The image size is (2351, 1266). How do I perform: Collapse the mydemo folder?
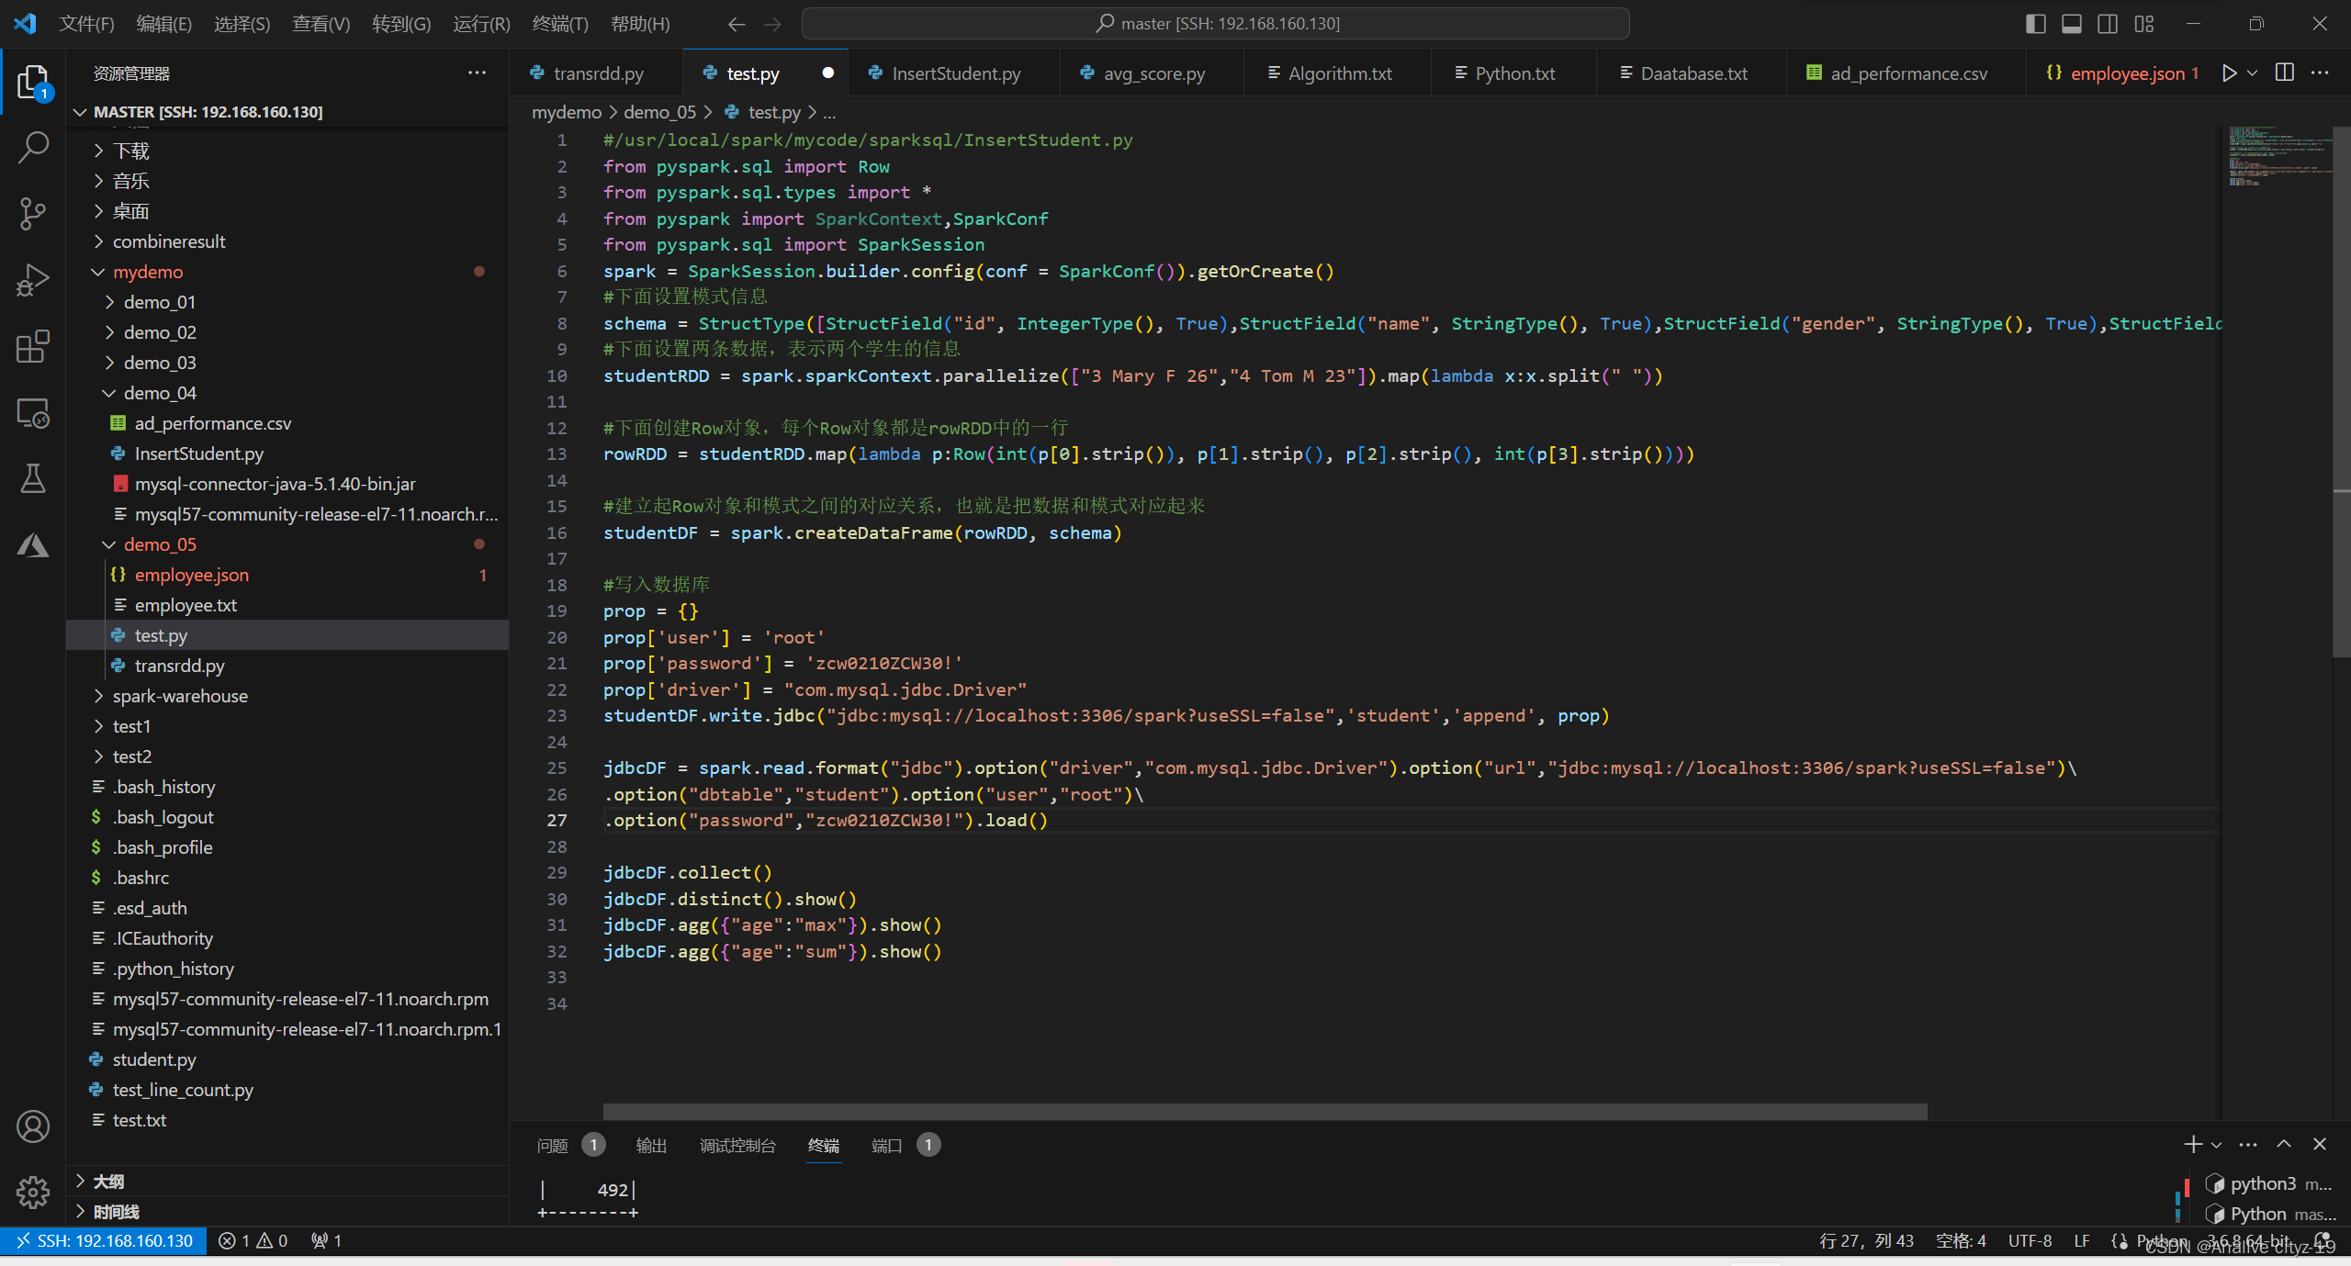(287, 272)
